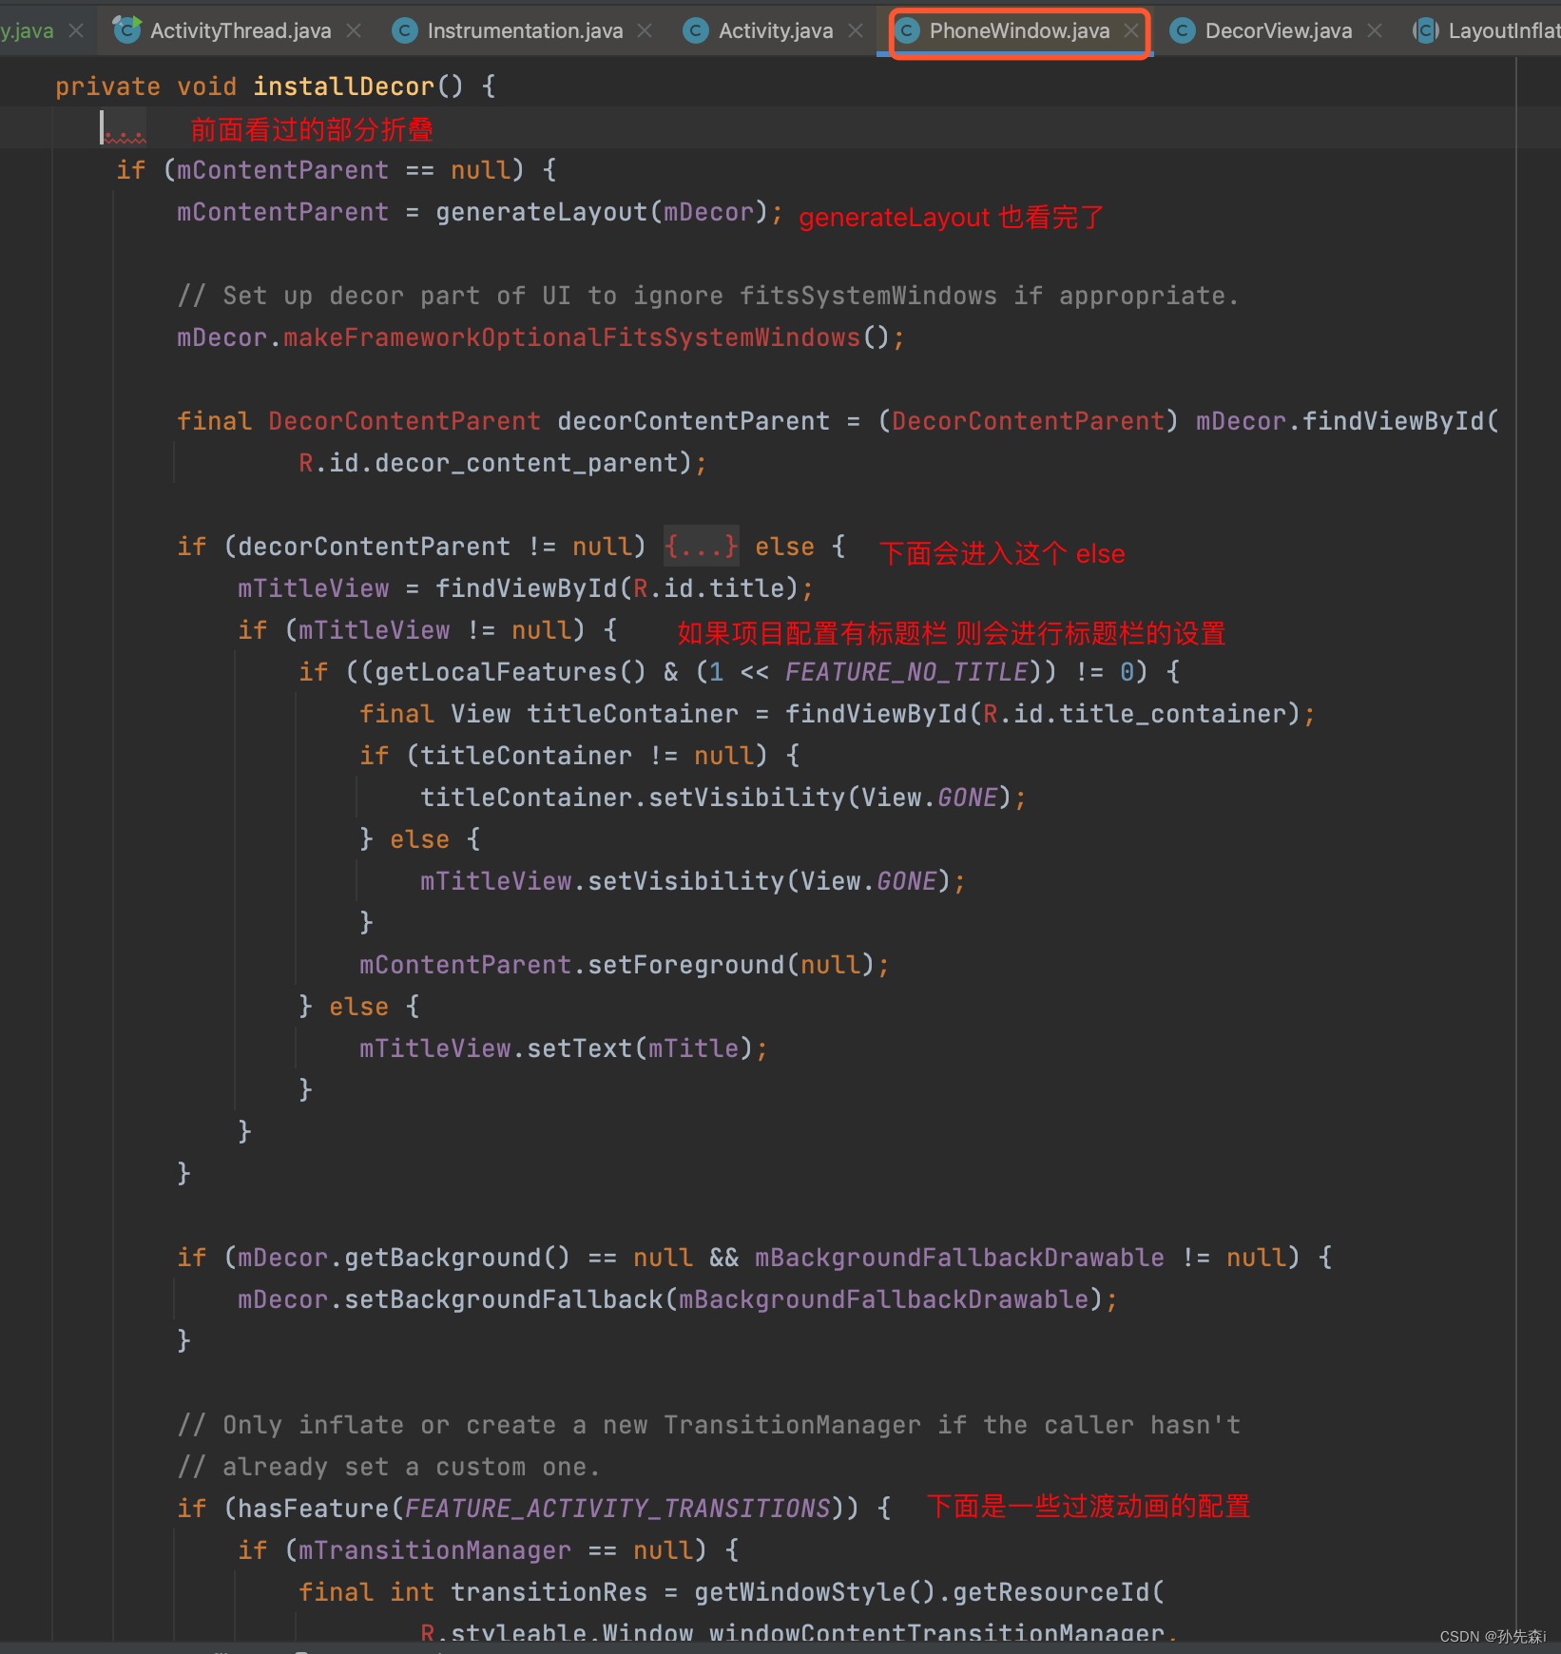1561x1654 pixels.
Task: Click titleContainer.setVisibility call
Action: [723, 797]
